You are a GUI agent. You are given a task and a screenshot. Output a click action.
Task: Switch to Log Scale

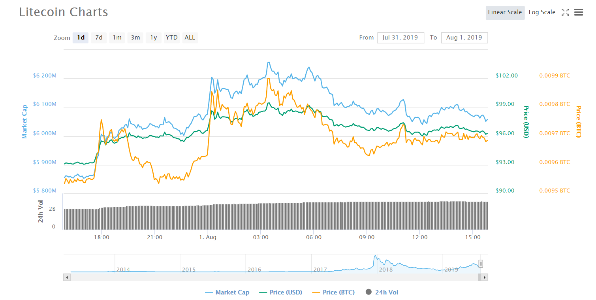(x=542, y=12)
